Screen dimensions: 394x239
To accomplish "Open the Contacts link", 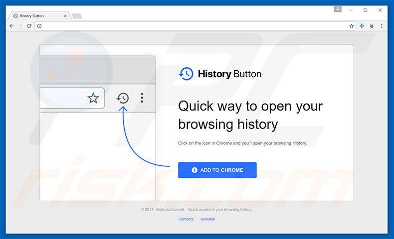I will click(x=186, y=219).
